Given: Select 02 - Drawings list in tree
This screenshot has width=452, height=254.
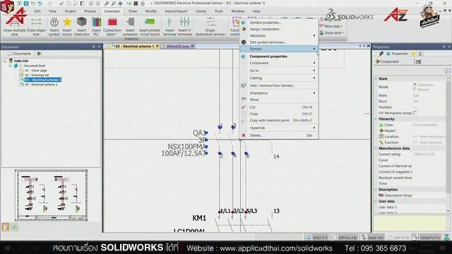Looking at the screenshot, I should coord(37,75).
